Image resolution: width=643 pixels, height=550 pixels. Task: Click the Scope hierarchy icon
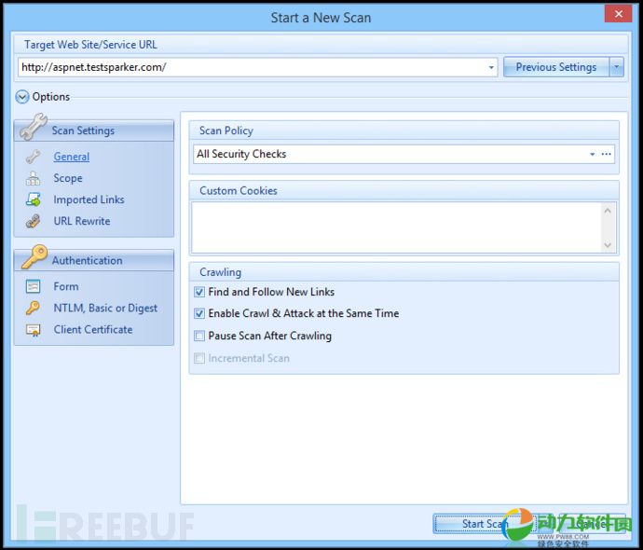coord(34,178)
